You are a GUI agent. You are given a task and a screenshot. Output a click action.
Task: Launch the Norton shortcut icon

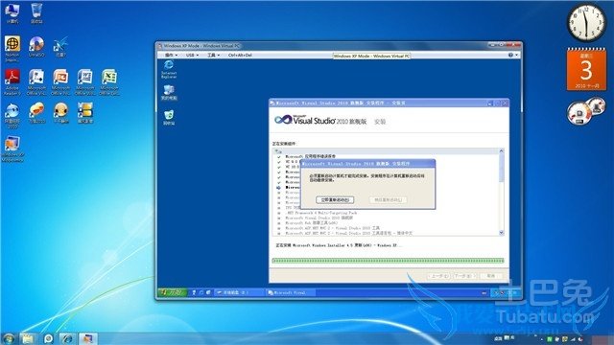12,49
